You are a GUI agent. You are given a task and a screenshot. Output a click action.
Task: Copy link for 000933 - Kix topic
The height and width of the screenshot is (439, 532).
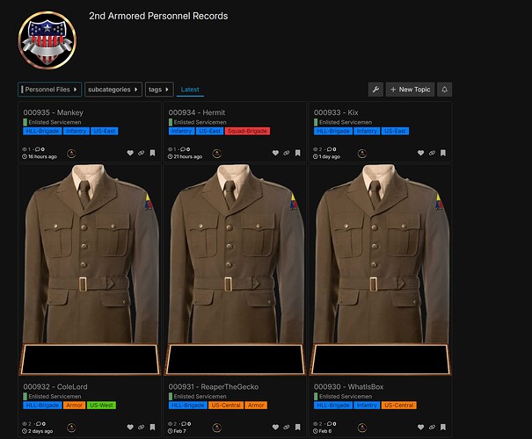pyautogui.click(x=432, y=153)
